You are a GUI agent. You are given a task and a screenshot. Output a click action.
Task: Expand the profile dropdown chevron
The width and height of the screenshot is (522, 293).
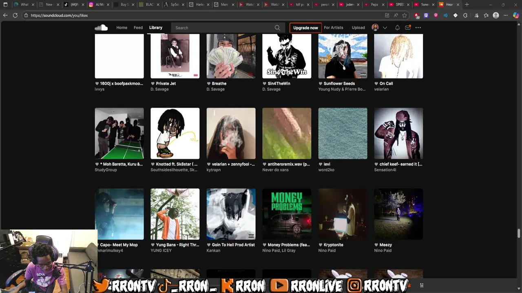[x=385, y=28]
